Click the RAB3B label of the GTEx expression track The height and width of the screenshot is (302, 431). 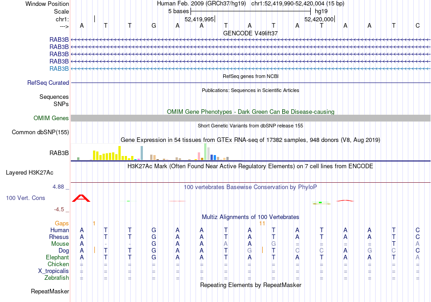(59, 153)
